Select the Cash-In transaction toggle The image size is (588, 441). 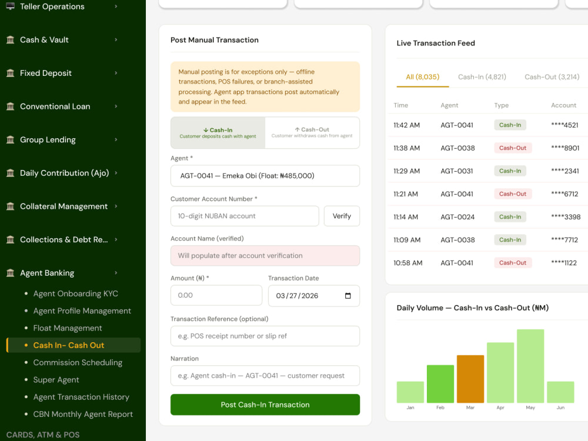[x=218, y=133]
